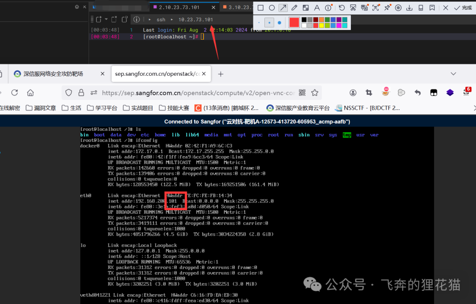Click the 完成 finish button
The height and width of the screenshot is (304, 476).
click(x=463, y=8)
